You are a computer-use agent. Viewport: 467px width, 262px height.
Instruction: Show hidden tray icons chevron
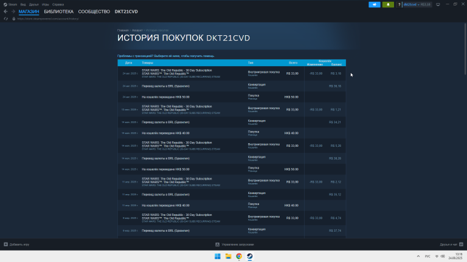[418, 257]
